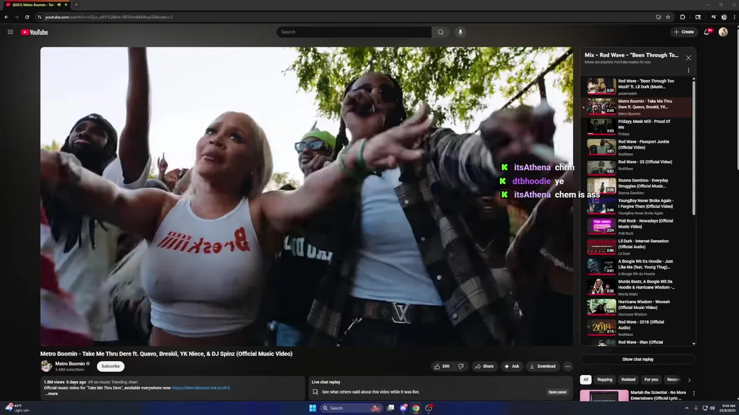
Task: Open Metro Boomin channel avatar
Action: coord(46,366)
